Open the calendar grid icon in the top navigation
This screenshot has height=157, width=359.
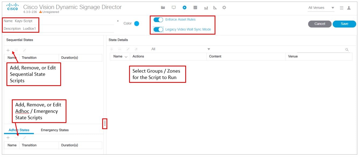(x=196, y=8)
